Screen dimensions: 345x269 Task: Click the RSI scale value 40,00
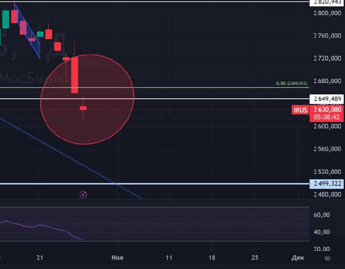321,232
